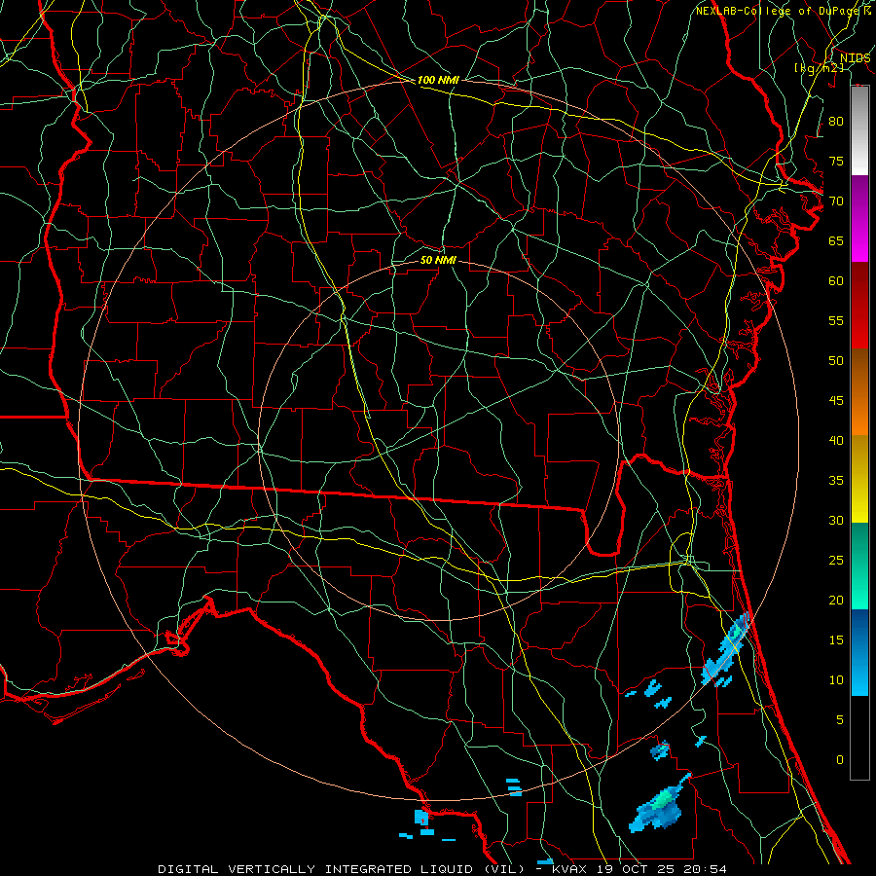
Task: Select the purple-magenta segment of the color bar
Action: 859,218
